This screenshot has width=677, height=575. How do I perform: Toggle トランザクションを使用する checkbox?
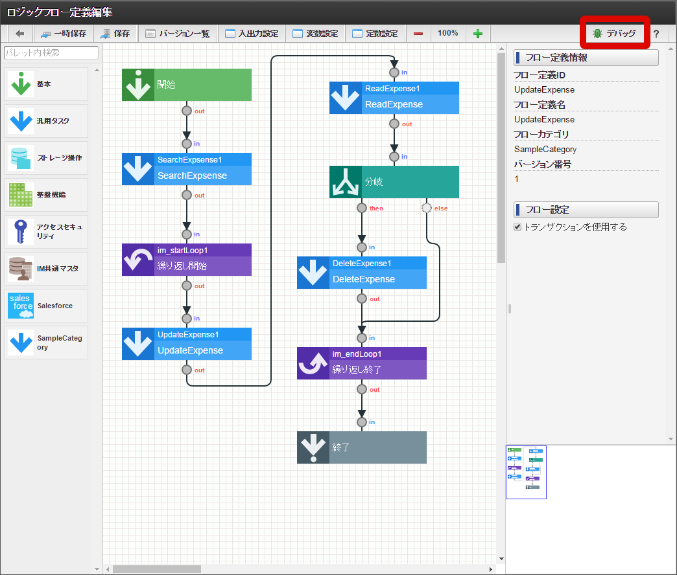[517, 227]
